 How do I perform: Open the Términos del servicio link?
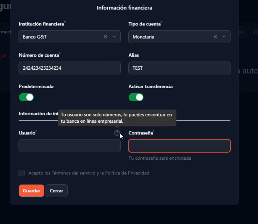[x=73, y=173]
